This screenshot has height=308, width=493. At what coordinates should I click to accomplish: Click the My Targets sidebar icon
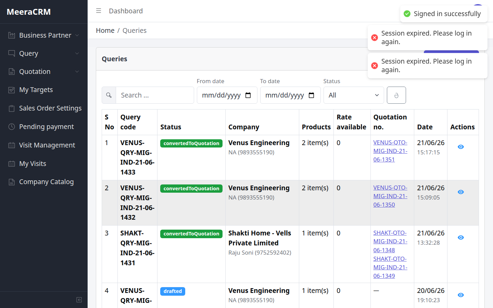click(x=12, y=90)
